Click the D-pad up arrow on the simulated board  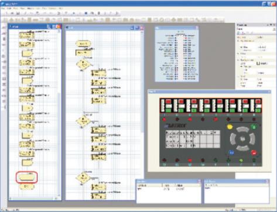click(x=242, y=129)
